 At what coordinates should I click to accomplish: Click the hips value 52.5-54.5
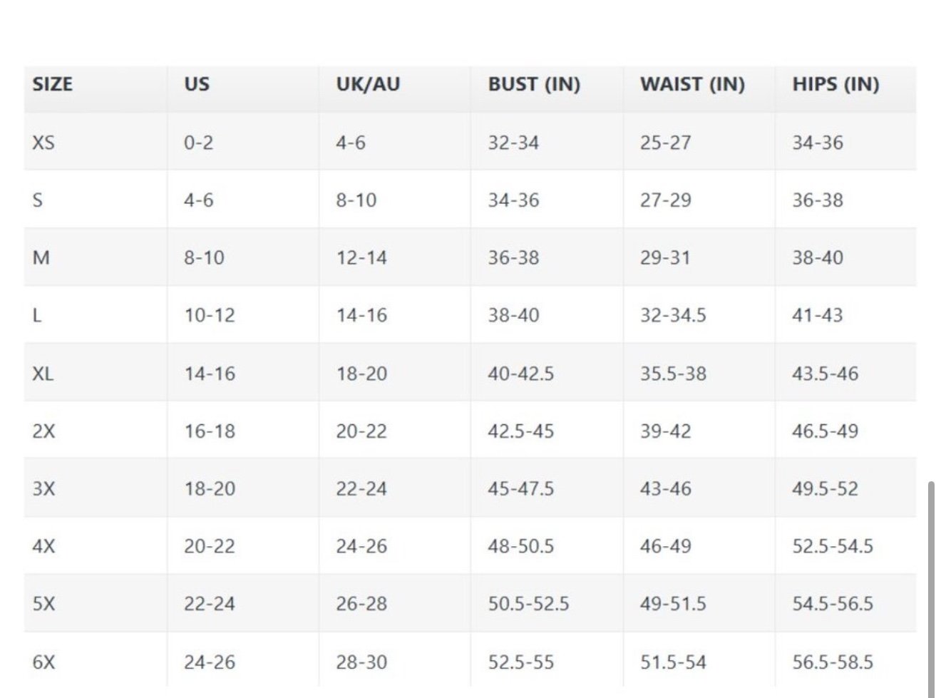pyautogui.click(x=833, y=546)
